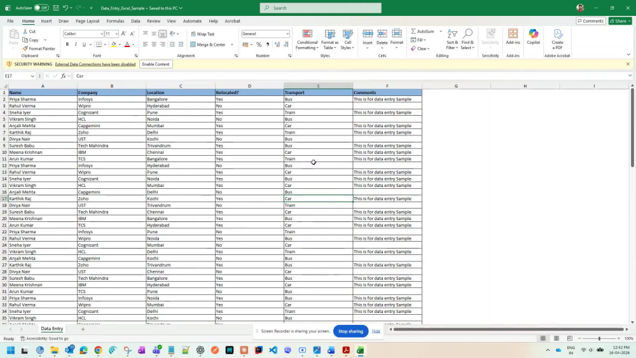This screenshot has height=358, width=636.
Task: Click the Decrease Font Size icon
Action: tap(132, 34)
